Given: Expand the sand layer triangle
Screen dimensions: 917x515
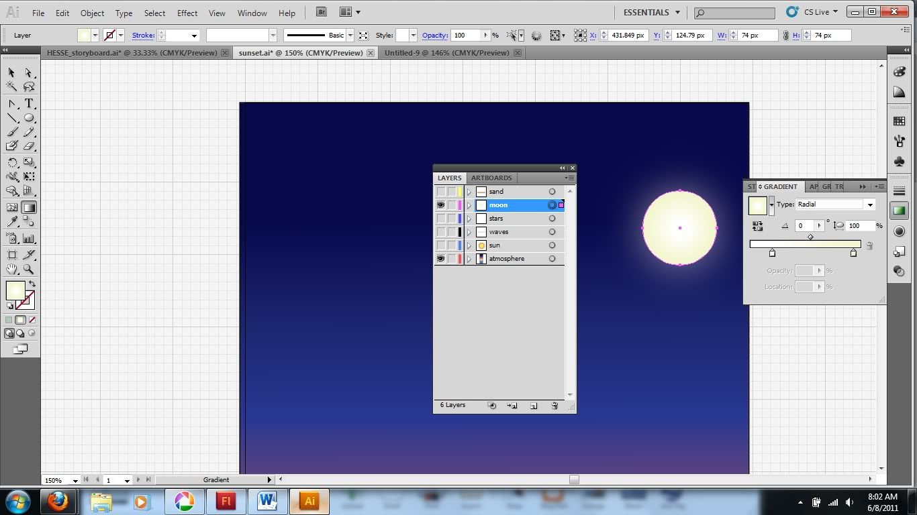Looking at the screenshot, I should point(469,192).
